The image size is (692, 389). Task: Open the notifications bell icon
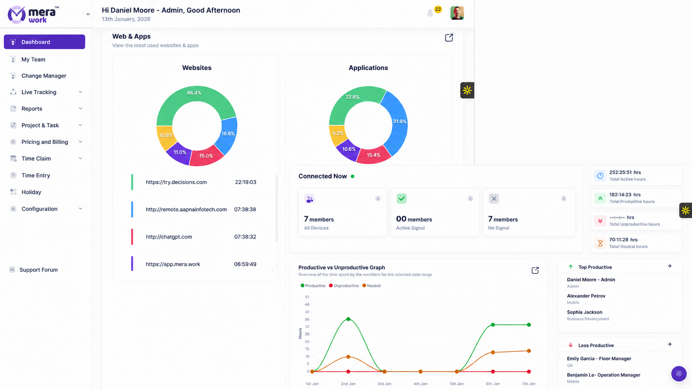[x=430, y=13]
